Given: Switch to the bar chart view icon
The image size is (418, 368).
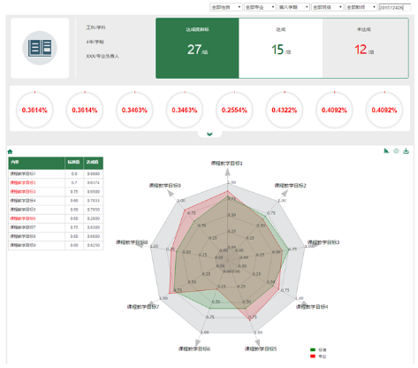Looking at the screenshot, I should coord(386,150).
